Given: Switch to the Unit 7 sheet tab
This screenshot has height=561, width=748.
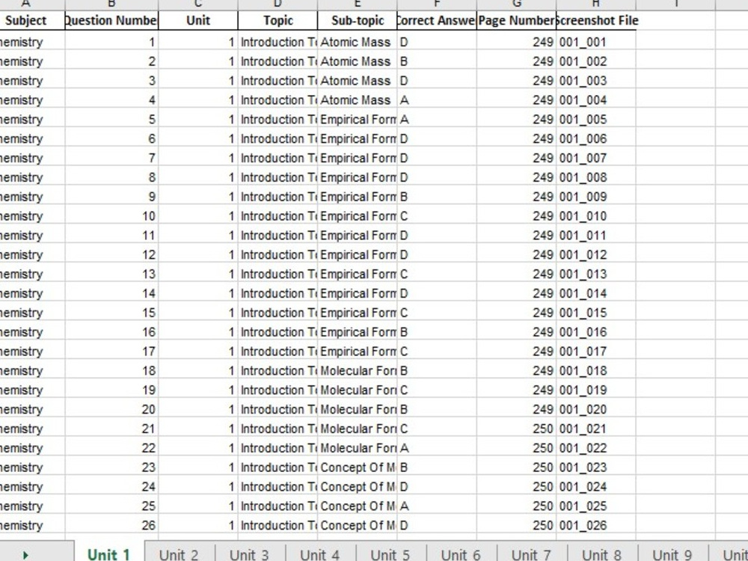Looking at the screenshot, I should (531, 554).
